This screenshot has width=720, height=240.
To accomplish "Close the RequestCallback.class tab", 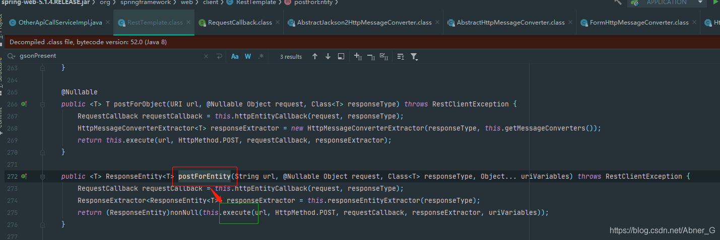I will pos(278,23).
